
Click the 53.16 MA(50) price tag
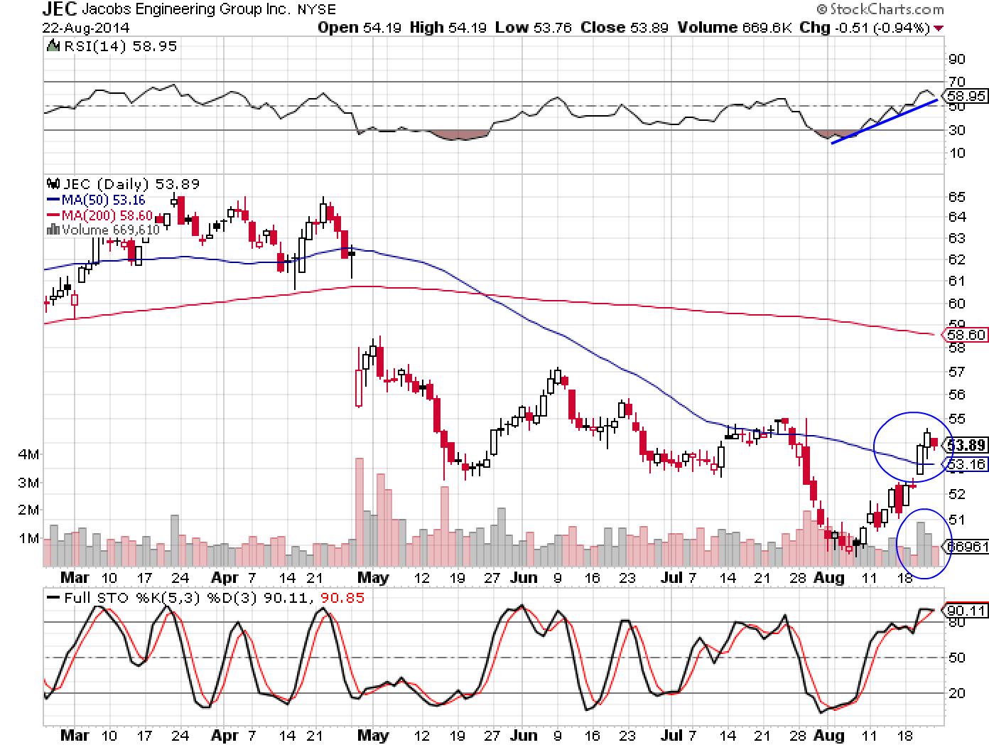tap(967, 464)
